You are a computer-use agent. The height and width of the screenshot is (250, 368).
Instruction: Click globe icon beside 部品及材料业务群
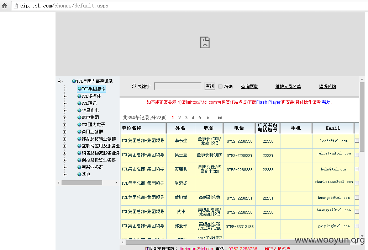(80, 139)
